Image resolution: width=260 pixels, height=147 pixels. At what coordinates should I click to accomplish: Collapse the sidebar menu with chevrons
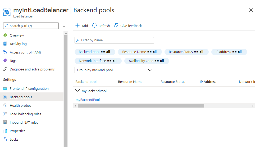pos(64,26)
